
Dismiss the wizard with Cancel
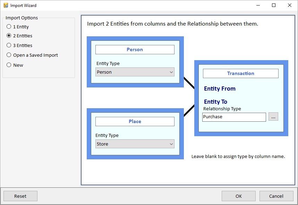coord(276,196)
